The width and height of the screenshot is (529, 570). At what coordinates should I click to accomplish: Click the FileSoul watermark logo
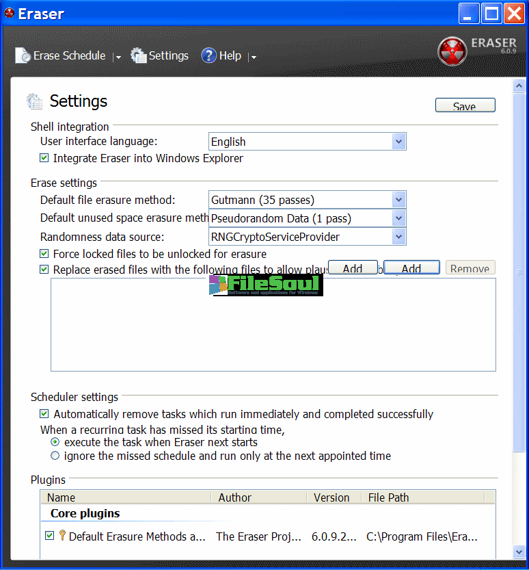click(x=266, y=285)
